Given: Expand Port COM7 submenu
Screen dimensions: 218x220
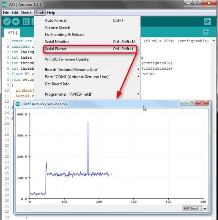Looking at the screenshot, I should [87, 77].
